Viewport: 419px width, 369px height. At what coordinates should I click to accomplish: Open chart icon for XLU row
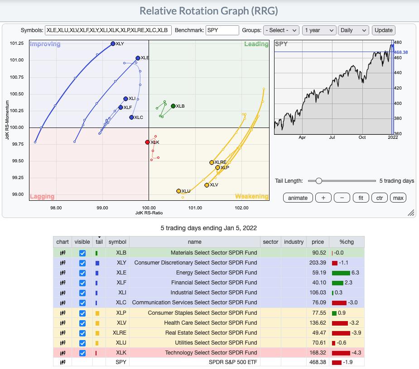[63, 343]
